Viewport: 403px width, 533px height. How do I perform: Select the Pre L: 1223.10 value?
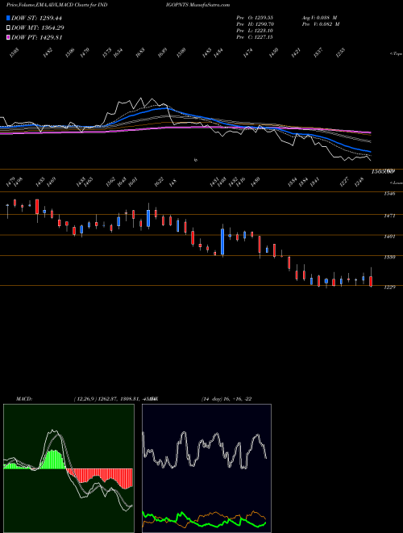pyautogui.click(x=255, y=30)
